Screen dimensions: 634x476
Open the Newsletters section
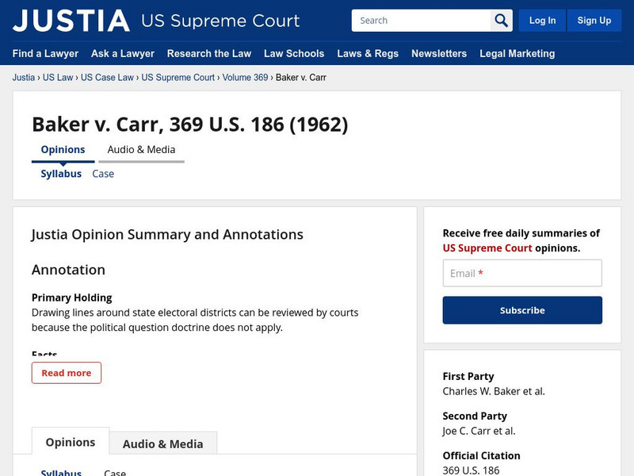(x=440, y=54)
